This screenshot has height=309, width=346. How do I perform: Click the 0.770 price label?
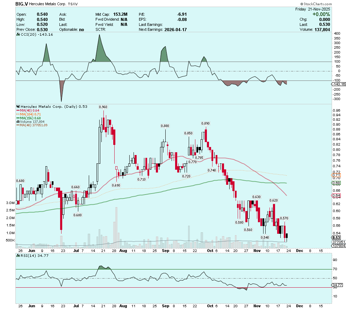coord(193,162)
